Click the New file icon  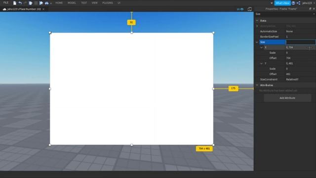(x=14, y=3)
